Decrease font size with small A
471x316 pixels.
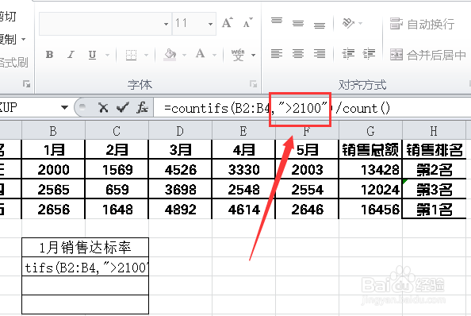click(x=248, y=23)
